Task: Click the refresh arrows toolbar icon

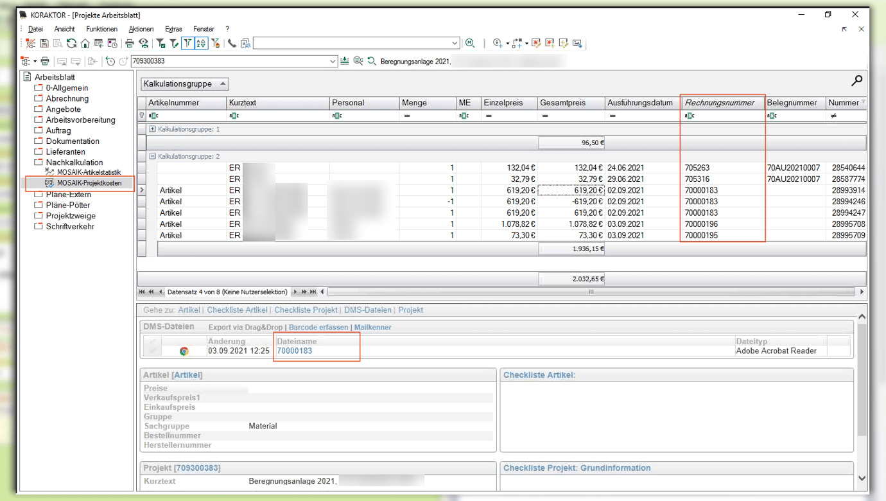Action: (x=71, y=44)
